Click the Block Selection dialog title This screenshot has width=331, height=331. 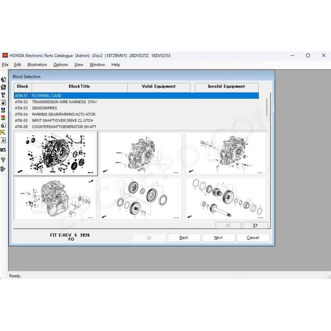[x=26, y=77]
